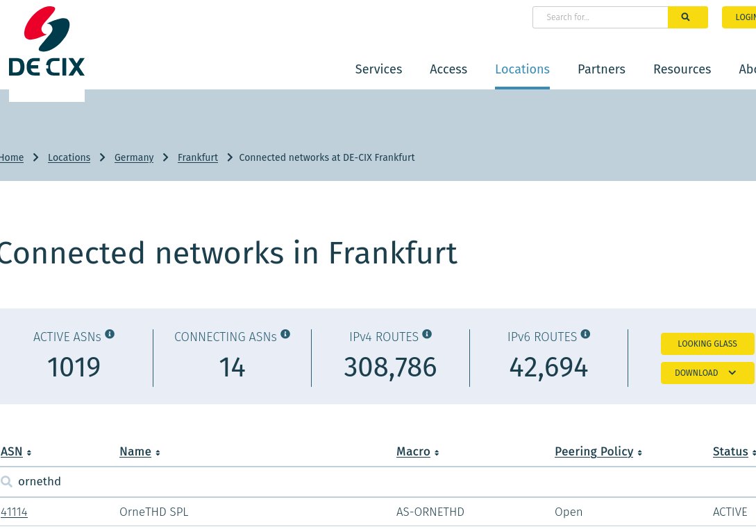Open the Looking Glass button
Viewport: 756px width, 529px height.
pyautogui.click(x=707, y=344)
